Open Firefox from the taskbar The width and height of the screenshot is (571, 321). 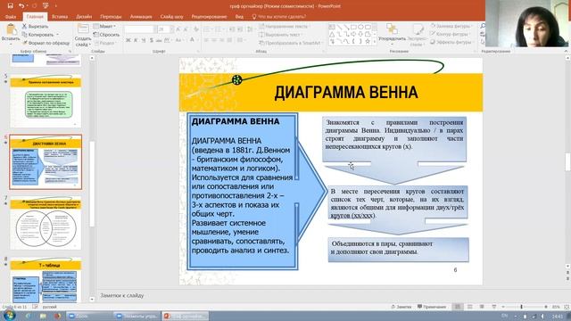point(57,316)
